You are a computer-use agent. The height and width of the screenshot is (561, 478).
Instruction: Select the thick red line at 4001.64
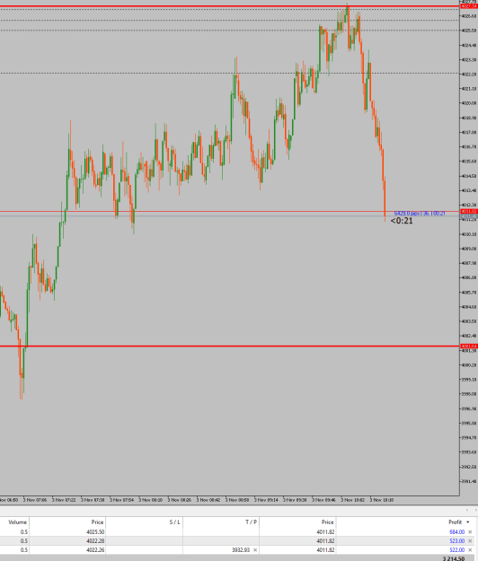pos(229,346)
